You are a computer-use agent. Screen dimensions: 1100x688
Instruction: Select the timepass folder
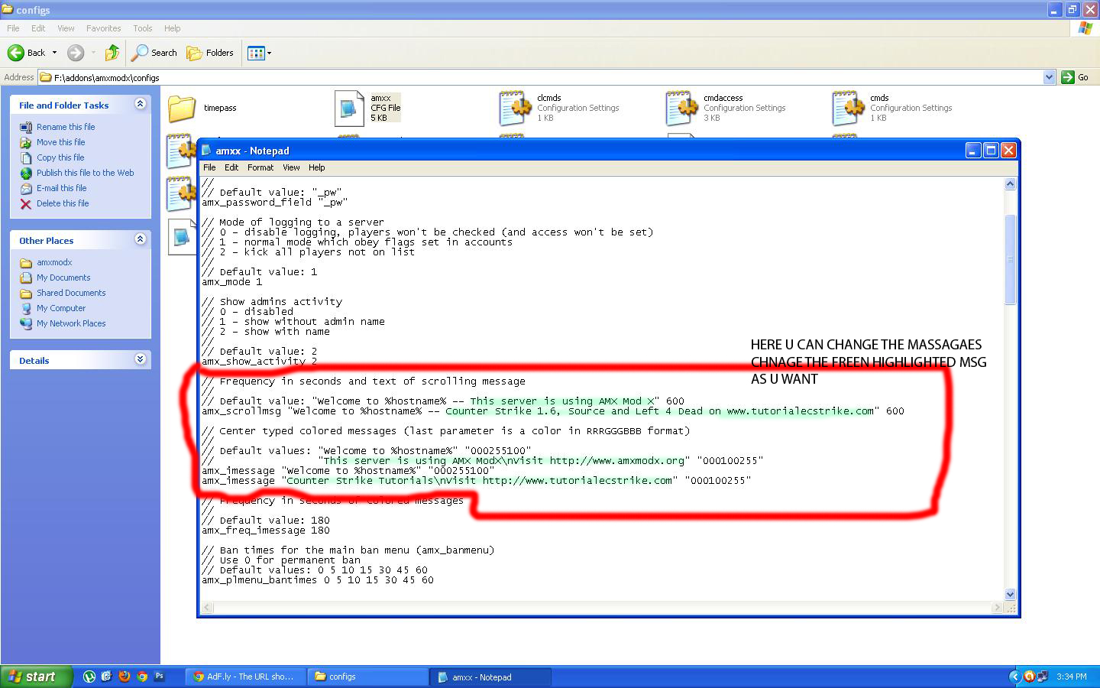tap(202, 108)
